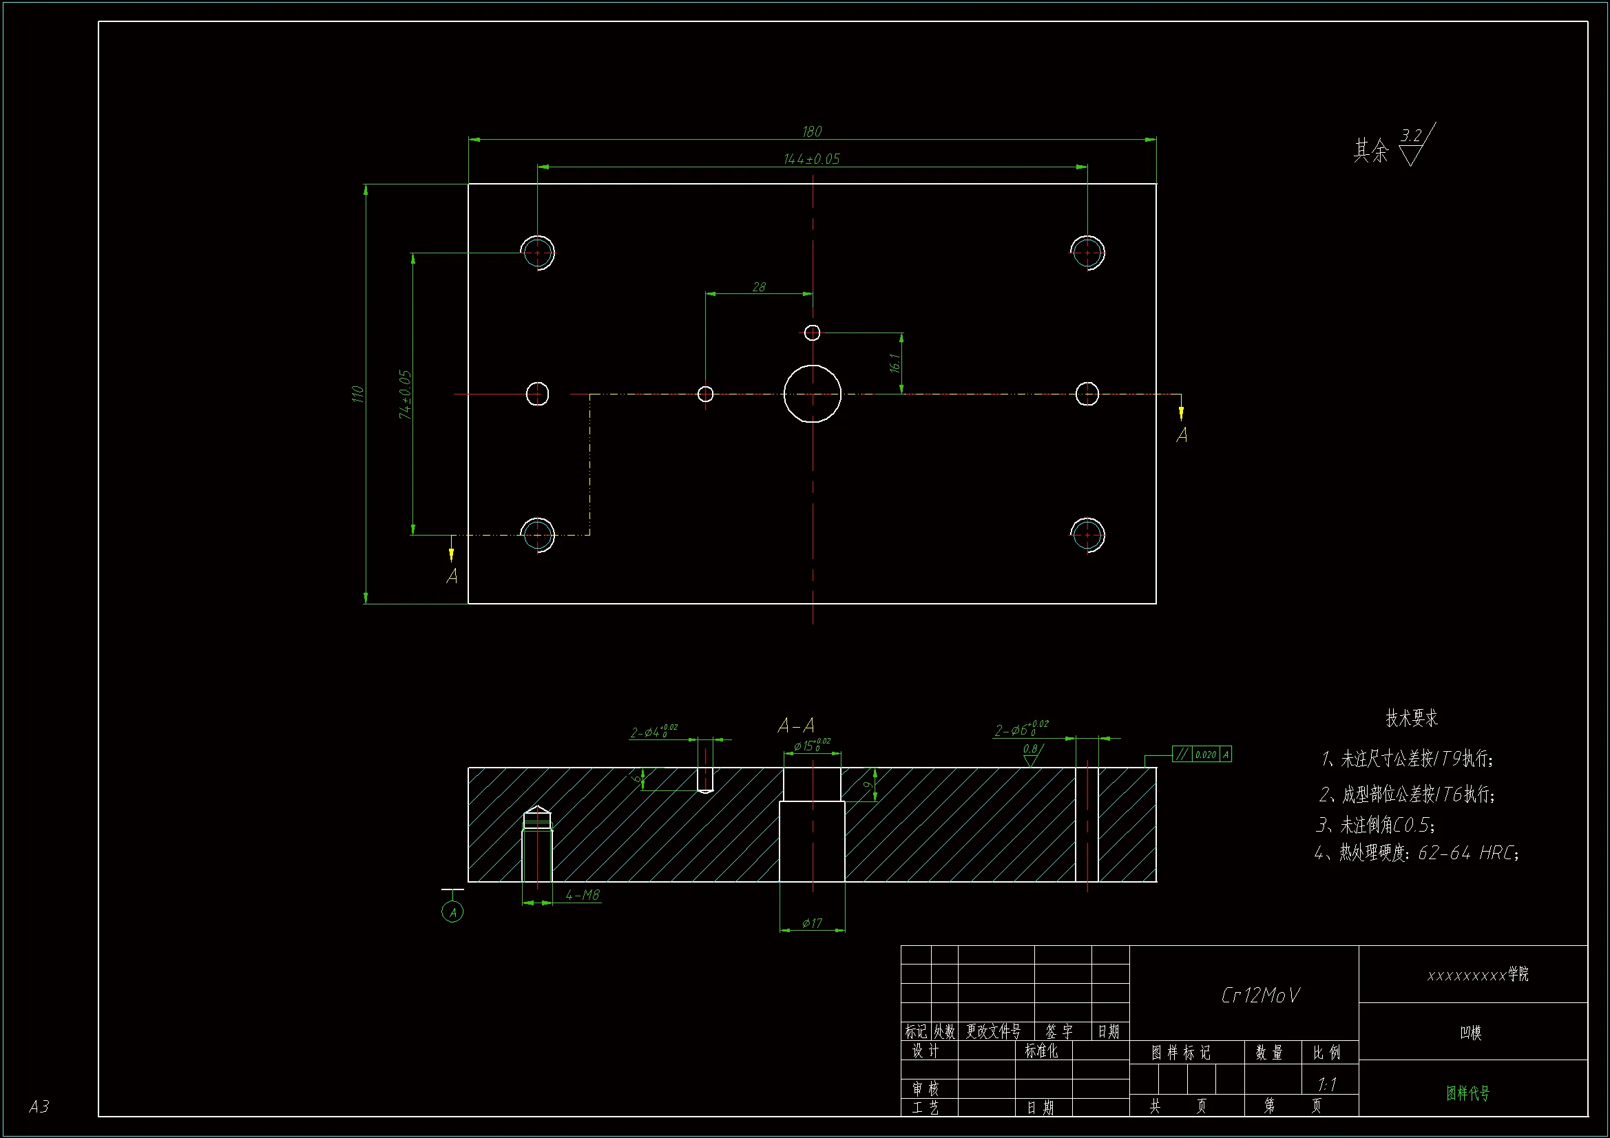Click the green 图样代号 text
Viewport: 1610px width, 1138px height.
coord(1467,1093)
